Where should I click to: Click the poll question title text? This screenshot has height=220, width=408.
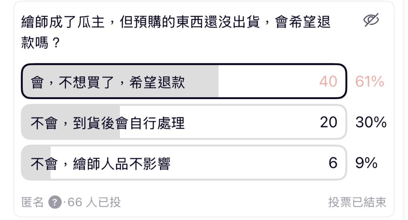click(x=176, y=32)
